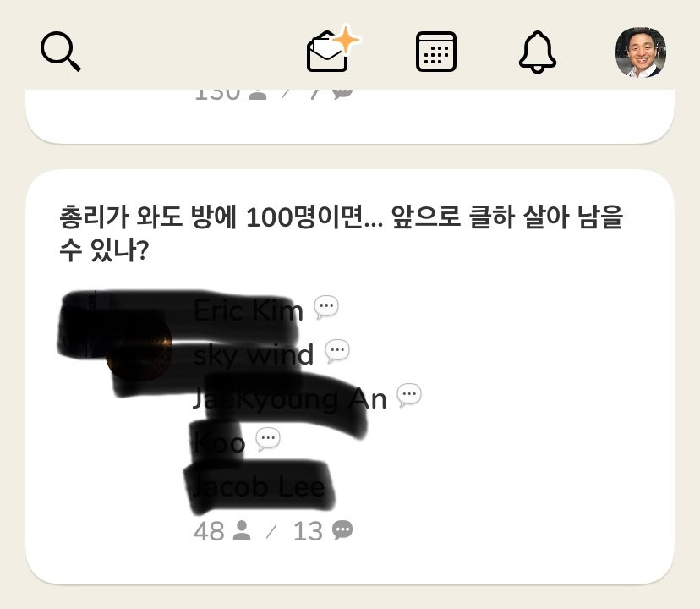The image size is (700, 609).
Task: Tap speech bubble beside Eric Kim
Action: point(326,307)
